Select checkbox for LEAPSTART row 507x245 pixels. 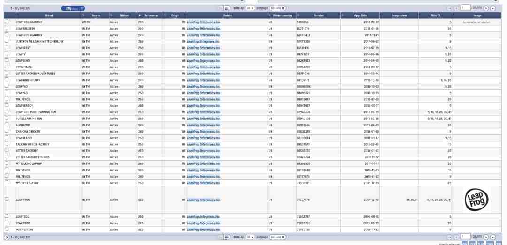point(7,47)
